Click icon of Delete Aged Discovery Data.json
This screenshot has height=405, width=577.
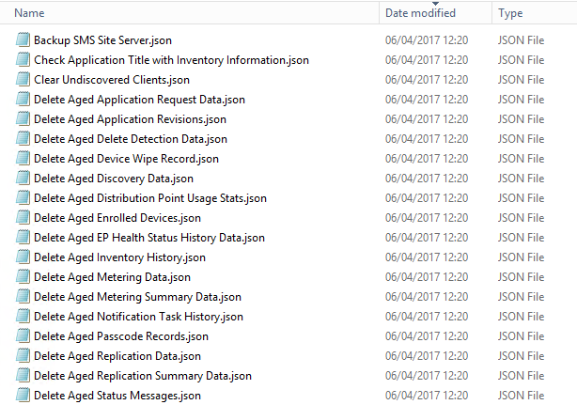tap(23, 179)
